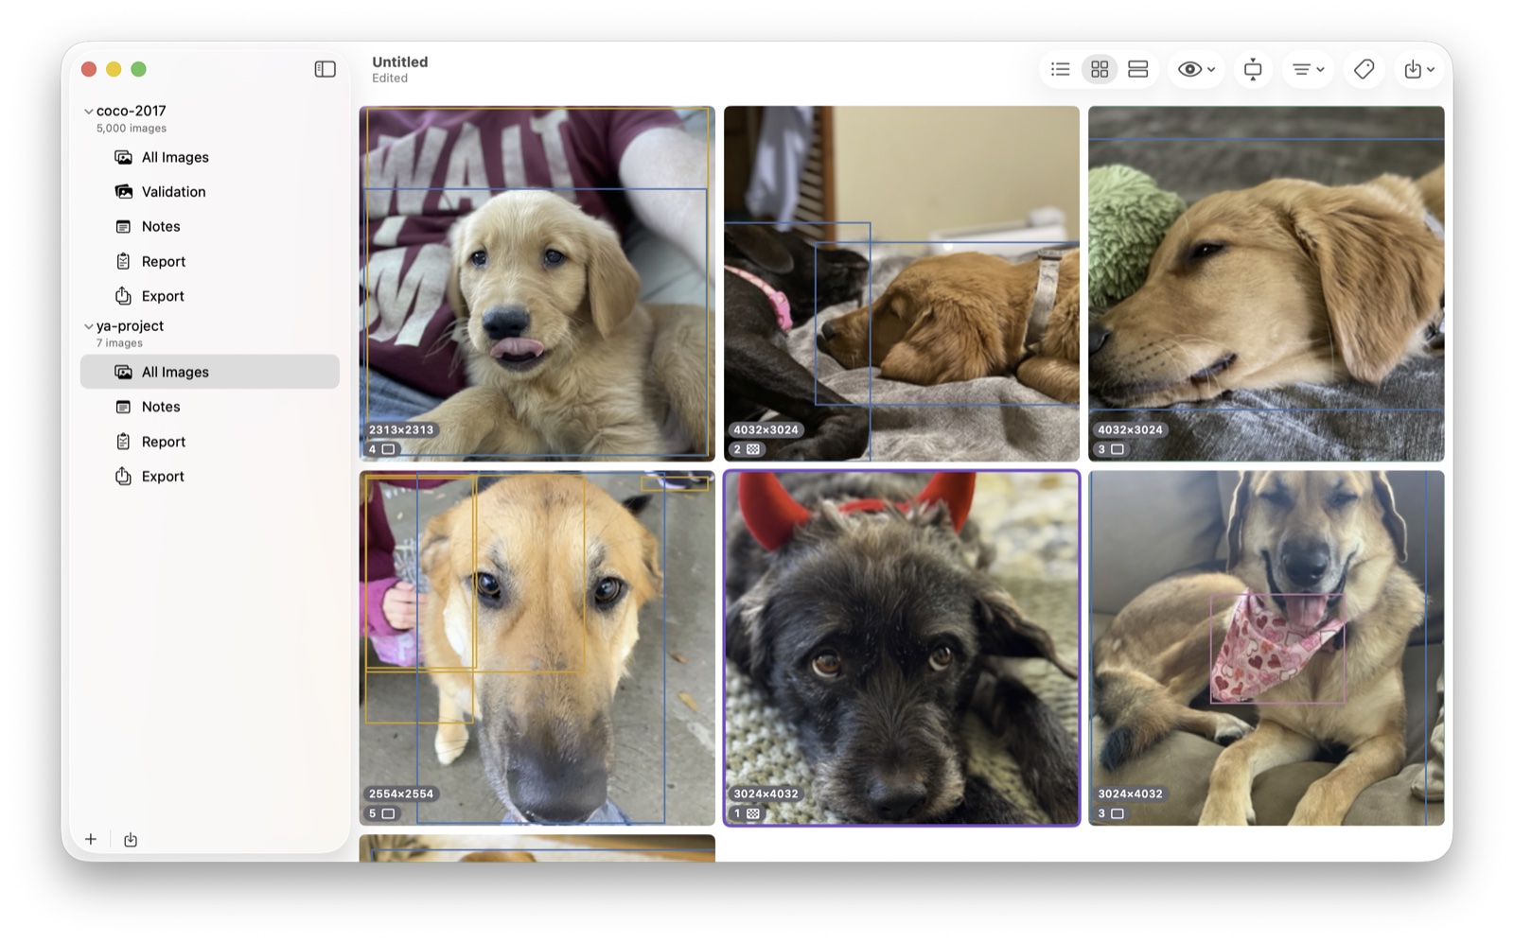The height and width of the screenshot is (942, 1514).
Task: Collapse the coco-2017 project
Action: 89,112
